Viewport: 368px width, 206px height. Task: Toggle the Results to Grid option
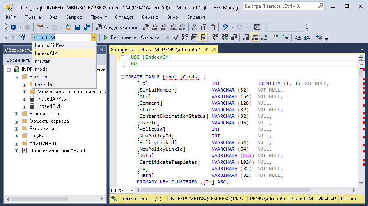[255, 37]
